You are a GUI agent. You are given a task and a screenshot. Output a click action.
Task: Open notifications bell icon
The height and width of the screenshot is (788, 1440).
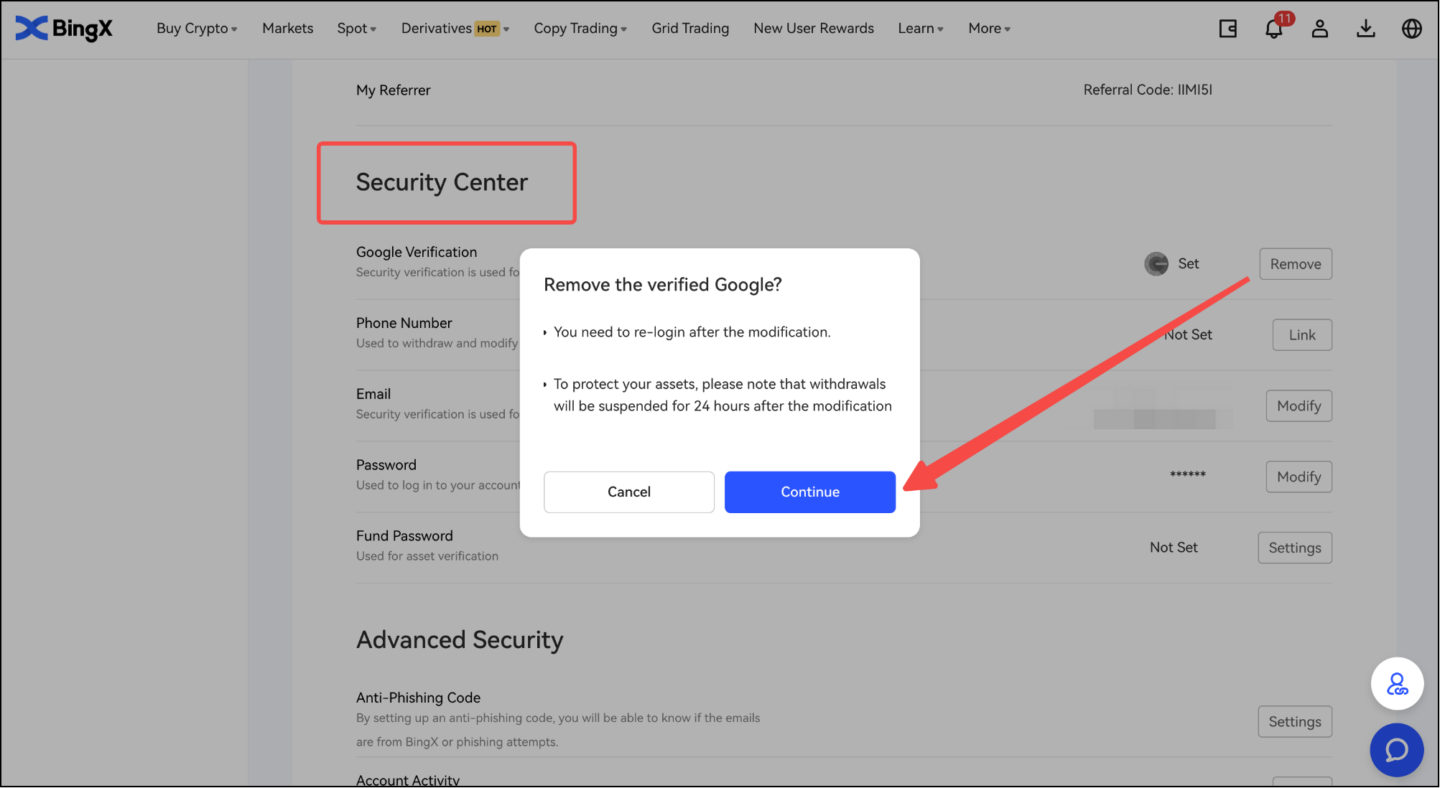pos(1273,29)
